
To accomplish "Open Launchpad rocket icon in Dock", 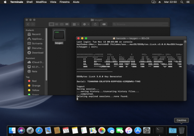I will pyautogui.click(x=30, y=130).
